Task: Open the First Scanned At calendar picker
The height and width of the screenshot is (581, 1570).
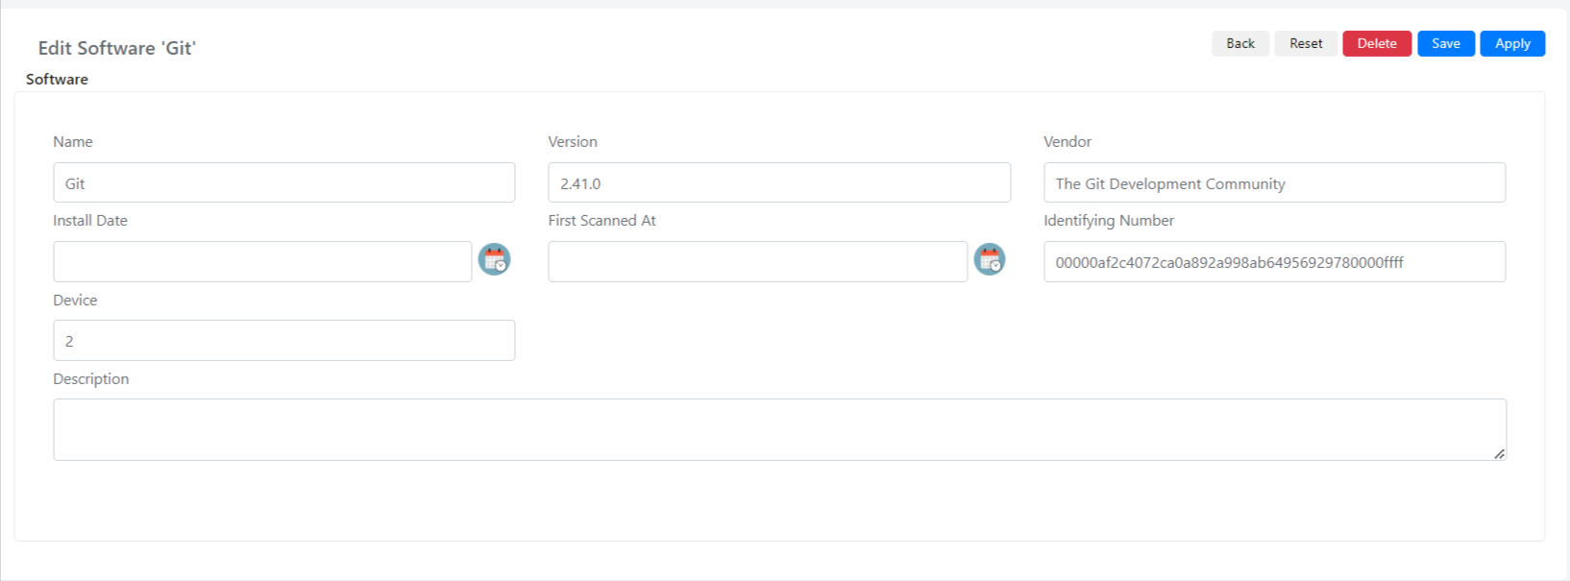Action: pyautogui.click(x=990, y=259)
